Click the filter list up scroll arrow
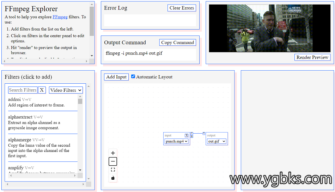Viewport: 335px width, 192px height. coord(80,97)
